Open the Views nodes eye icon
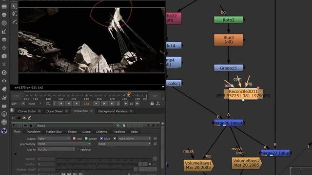Viewport: 312px width, 175px height. pyautogui.click(x=4, y=81)
